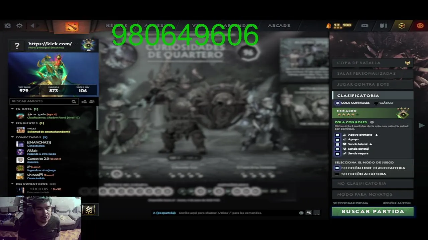The image size is (428, 240).
Task: Toggle the Apoyo role checkbox
Action: (337, 140)
